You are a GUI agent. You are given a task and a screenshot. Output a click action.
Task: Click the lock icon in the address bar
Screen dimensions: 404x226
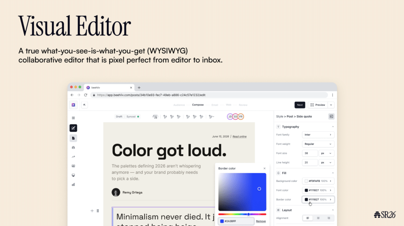coord(94,95)
